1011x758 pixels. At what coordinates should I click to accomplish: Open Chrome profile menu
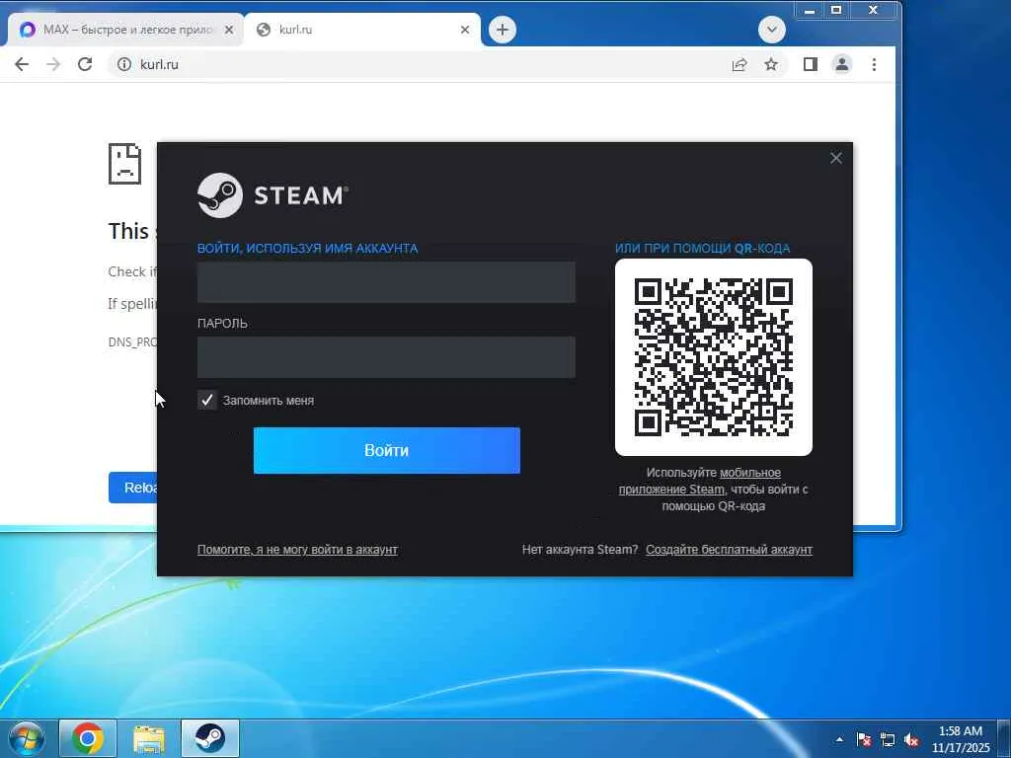tap(842, 64)
